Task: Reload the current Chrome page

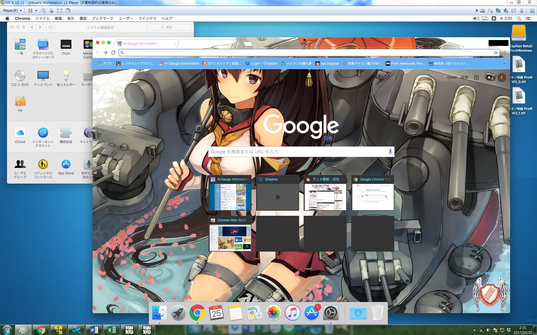Action: coord(113,53)
